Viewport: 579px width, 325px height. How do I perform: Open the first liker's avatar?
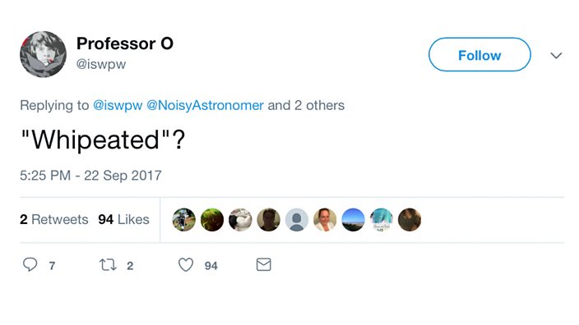click(184, 220)
